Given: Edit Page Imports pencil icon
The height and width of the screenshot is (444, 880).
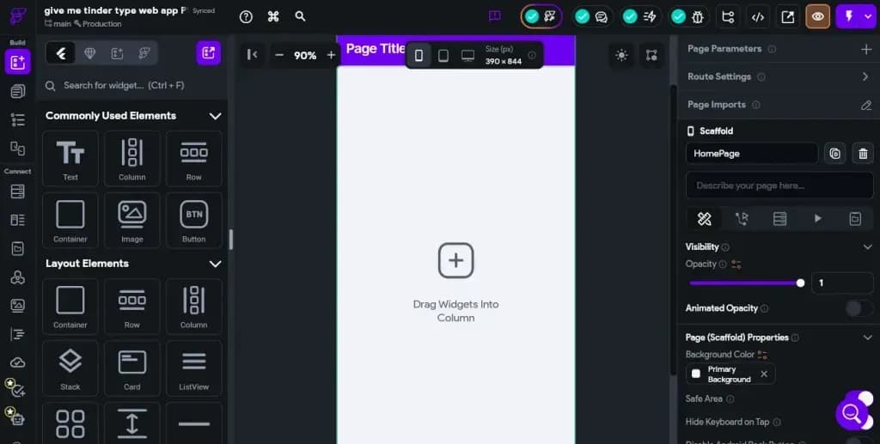Looking at the screenshot, I should (866, 105).
